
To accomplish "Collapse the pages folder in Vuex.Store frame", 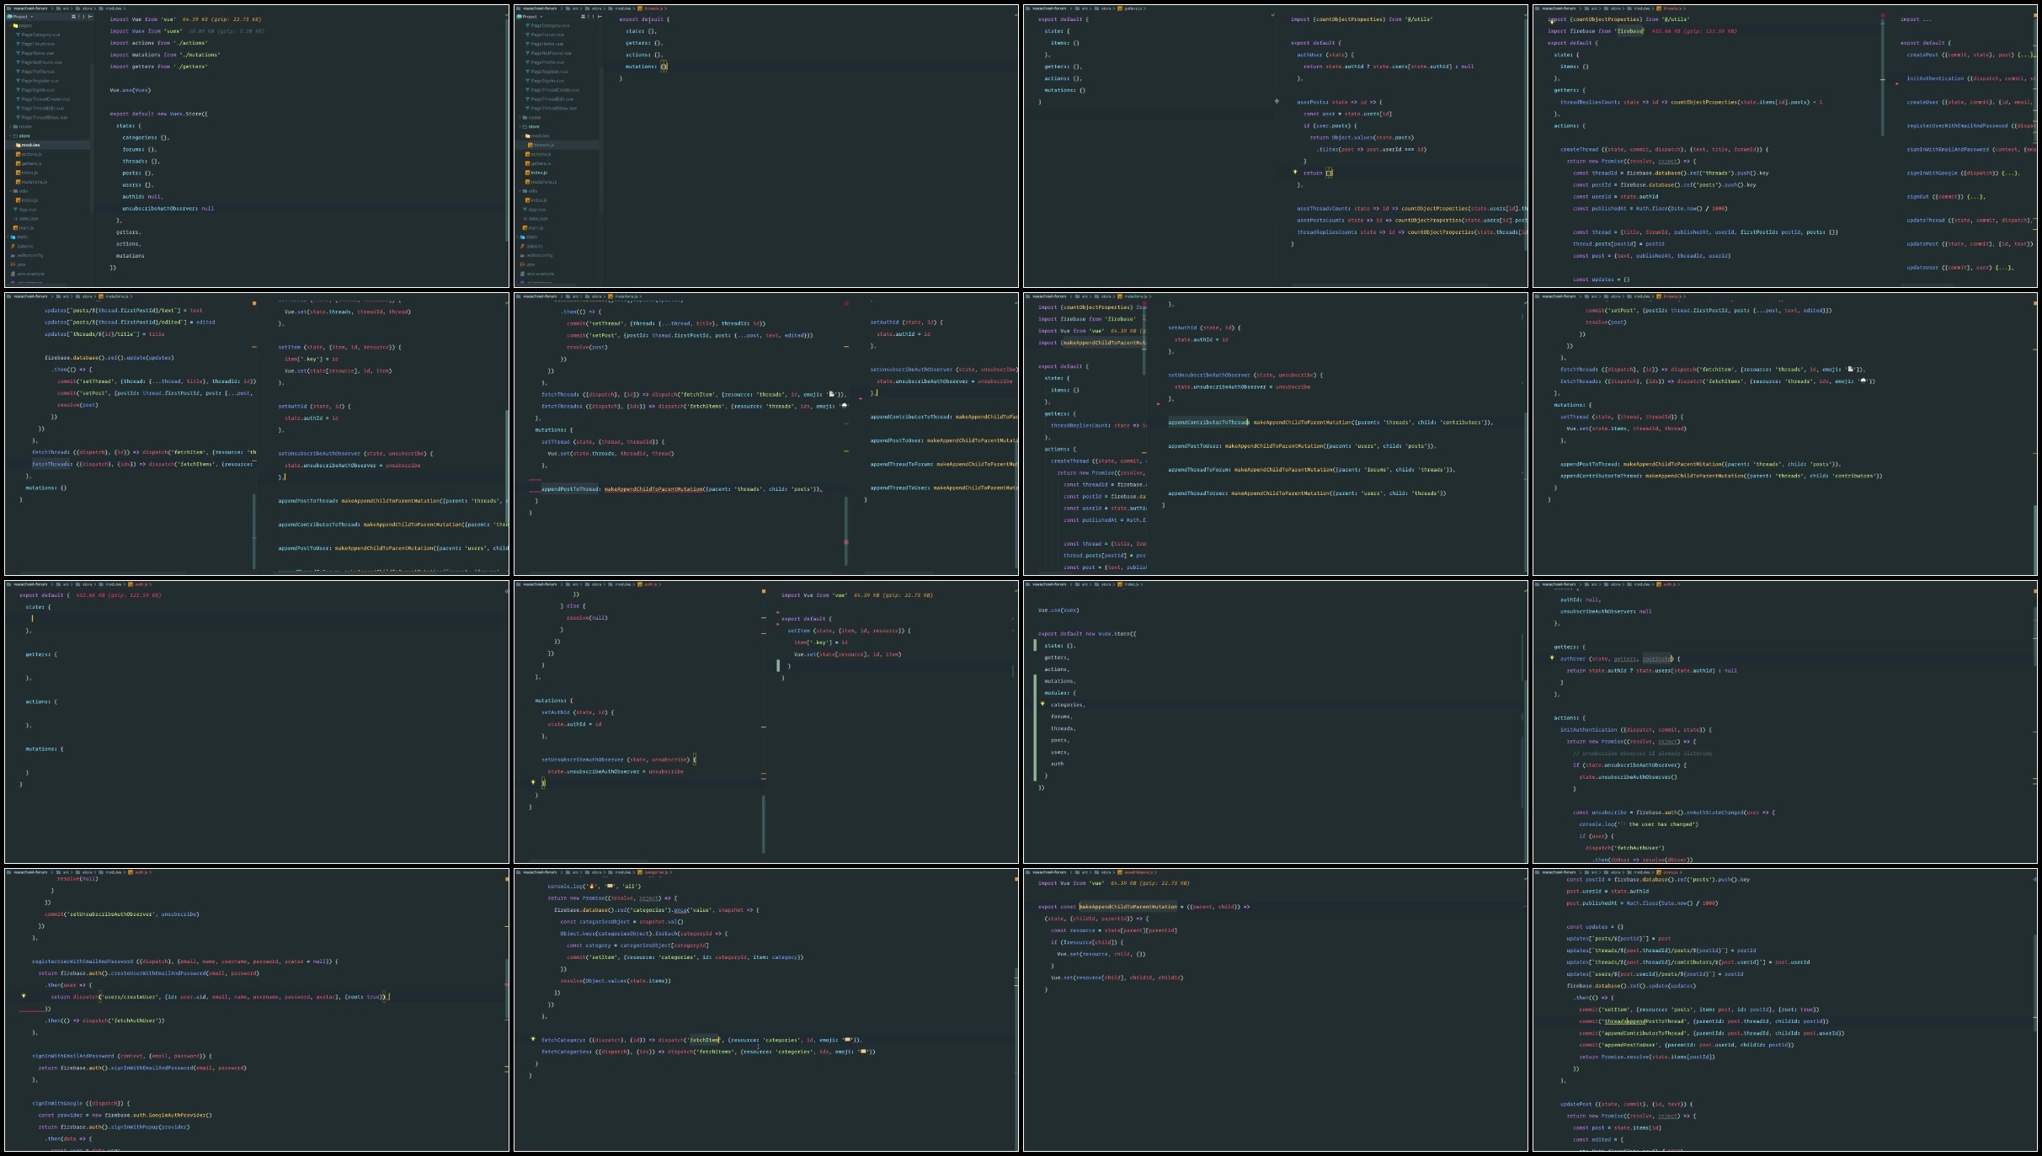I will pyautogui.click(x=10, y=25).
